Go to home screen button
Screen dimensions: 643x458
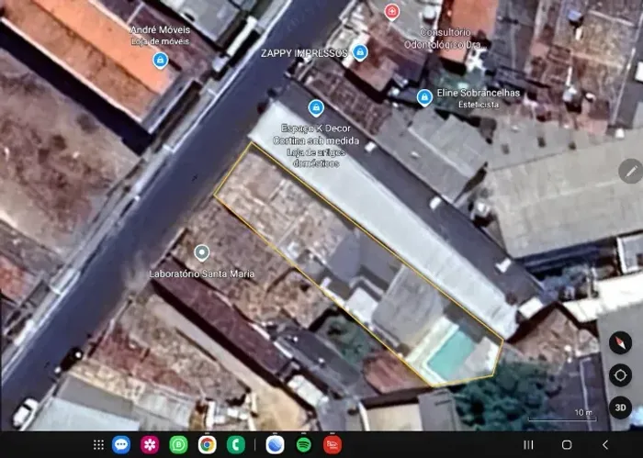coord(567,444)
